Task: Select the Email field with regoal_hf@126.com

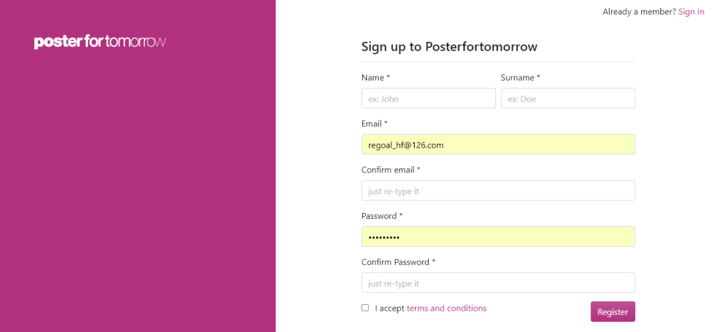Action: tap(498, 144)
